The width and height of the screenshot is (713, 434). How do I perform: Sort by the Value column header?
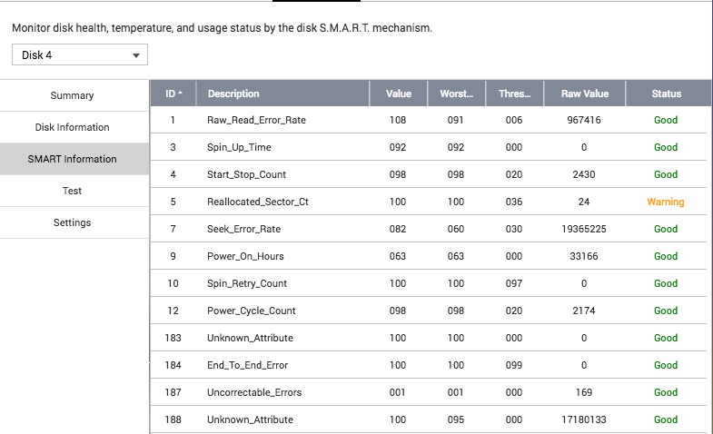[x=398, y=94]
